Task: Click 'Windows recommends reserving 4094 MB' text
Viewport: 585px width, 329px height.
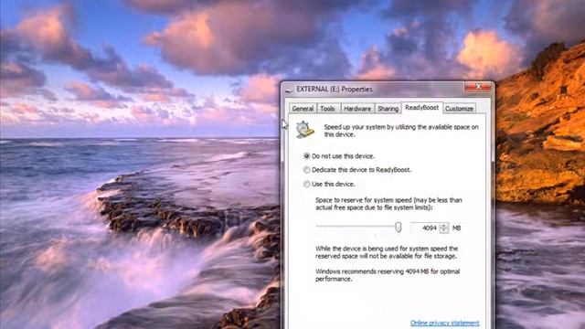Action: (x=388, y=275)
